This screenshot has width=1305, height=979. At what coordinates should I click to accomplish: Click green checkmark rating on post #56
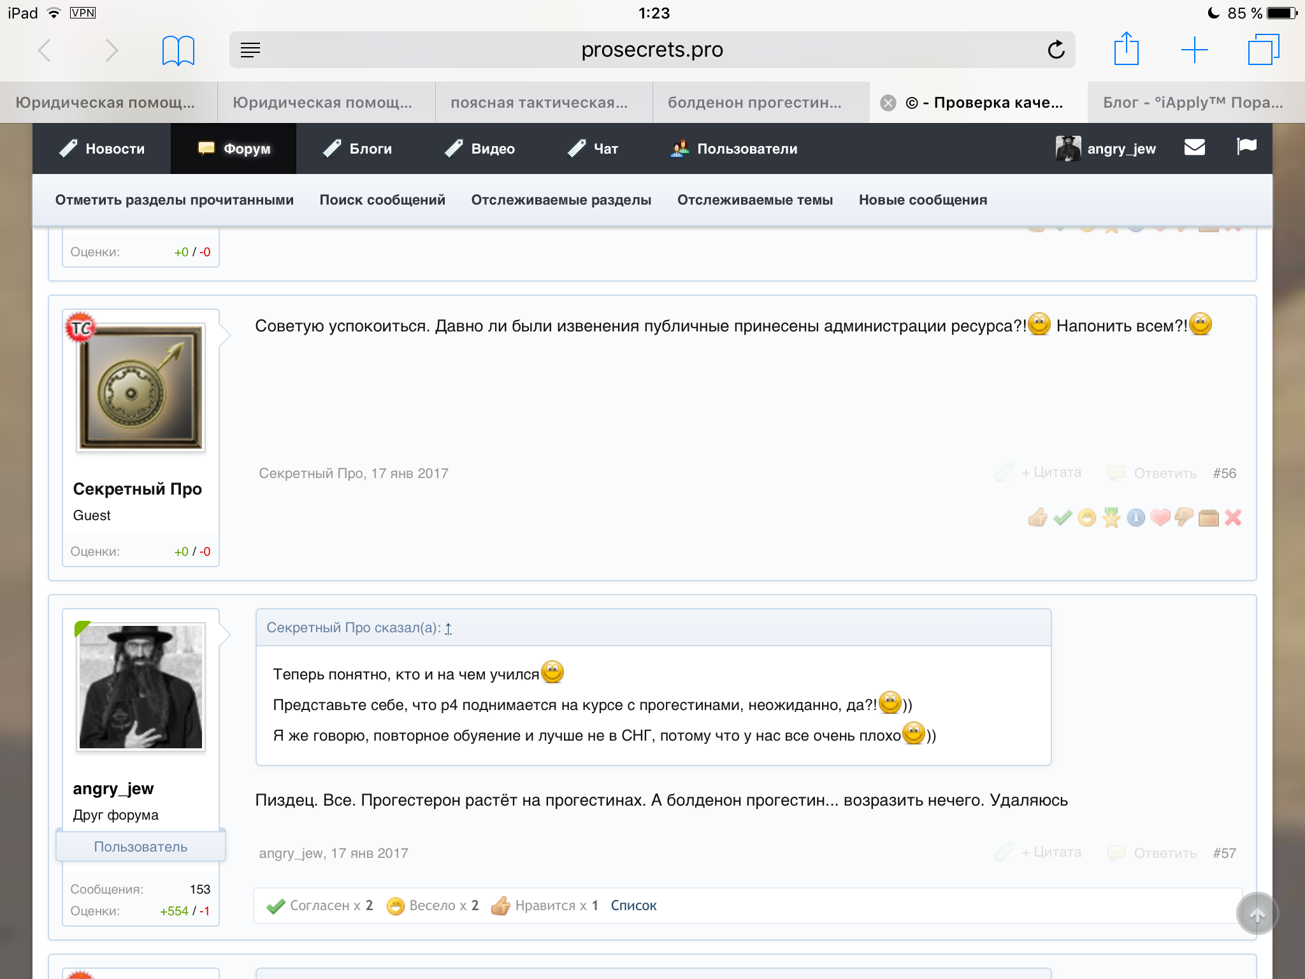1062,518
